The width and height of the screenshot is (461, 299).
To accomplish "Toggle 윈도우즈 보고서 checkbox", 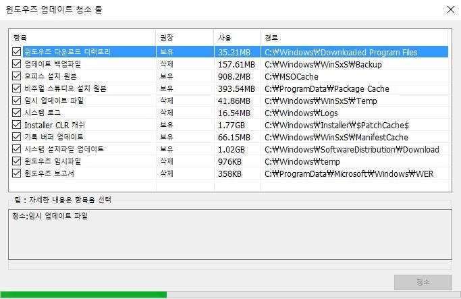I will tap(16, 173).
